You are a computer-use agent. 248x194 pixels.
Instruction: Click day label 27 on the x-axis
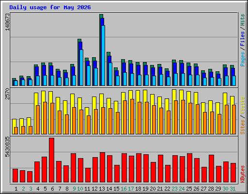pyautogui.click(x=203, y=189)
